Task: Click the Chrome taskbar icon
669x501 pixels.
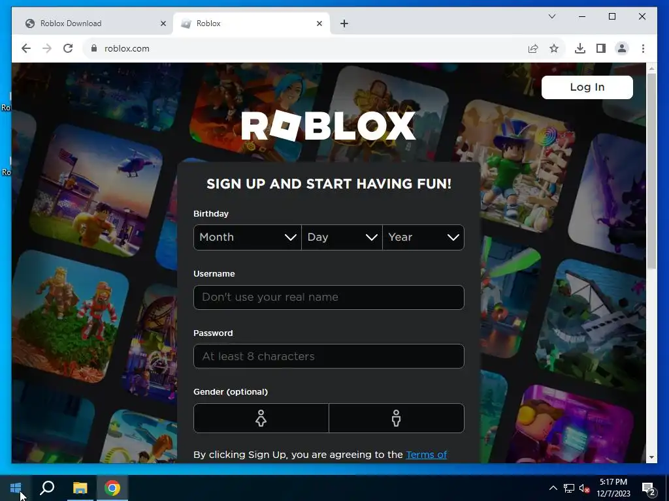Action: pyautogui.click(x=112, y=488)
